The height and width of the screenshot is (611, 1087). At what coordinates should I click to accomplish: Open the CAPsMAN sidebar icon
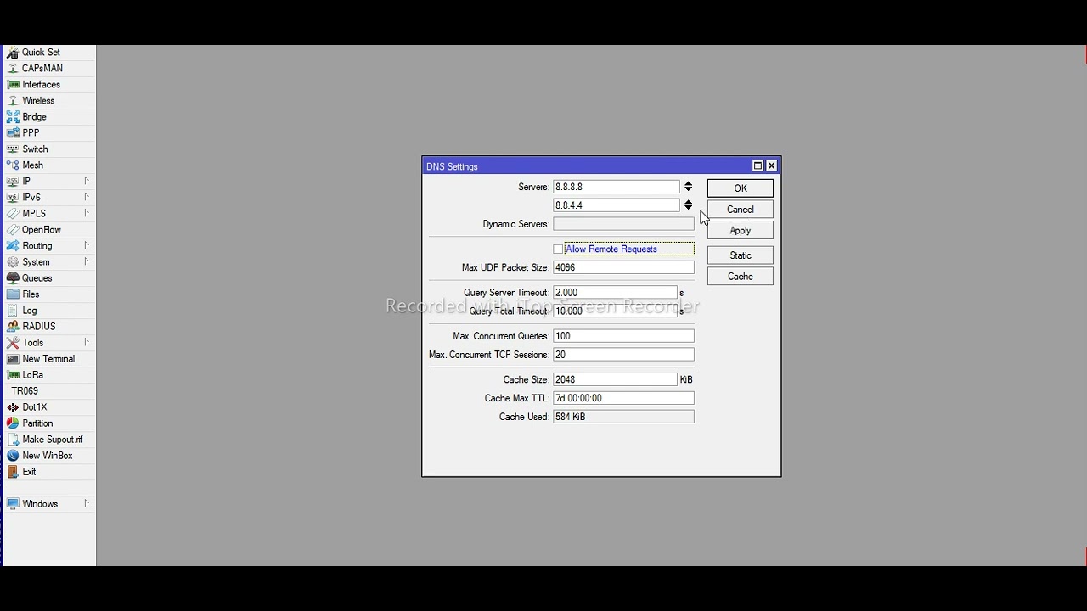click(x=13, y=69)
